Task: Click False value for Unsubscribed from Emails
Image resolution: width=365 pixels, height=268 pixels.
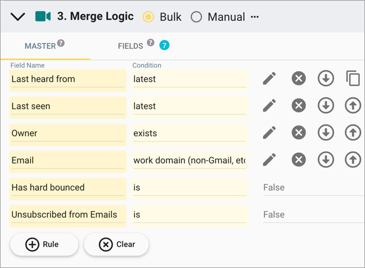Action: coord(314,215)
